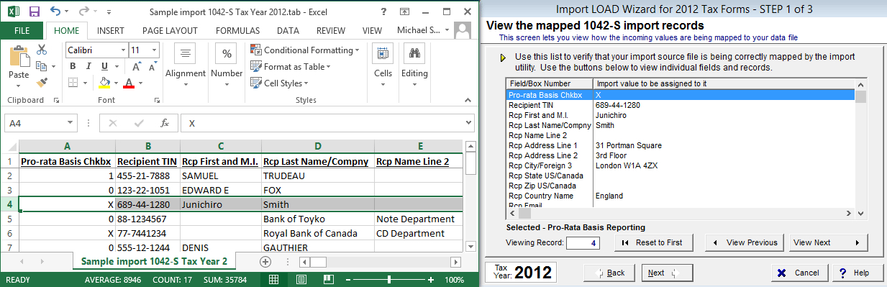Toggle Bold formatting
The width and height of the screenshot is (887, 287).
click(73, 66)
